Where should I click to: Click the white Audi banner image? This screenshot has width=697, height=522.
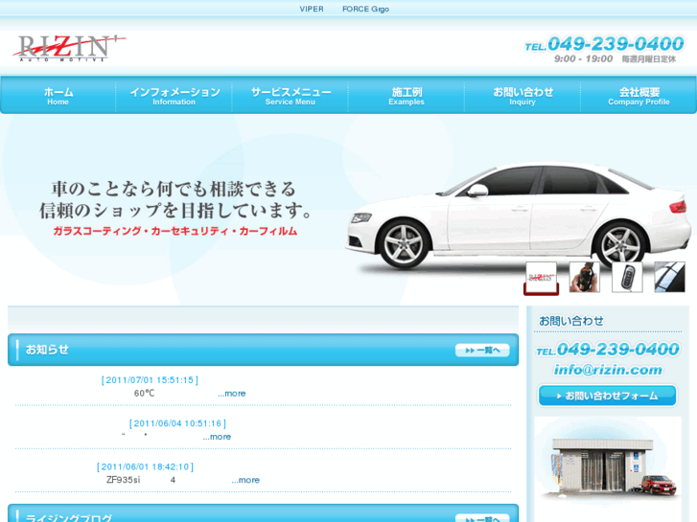[518, 216]
